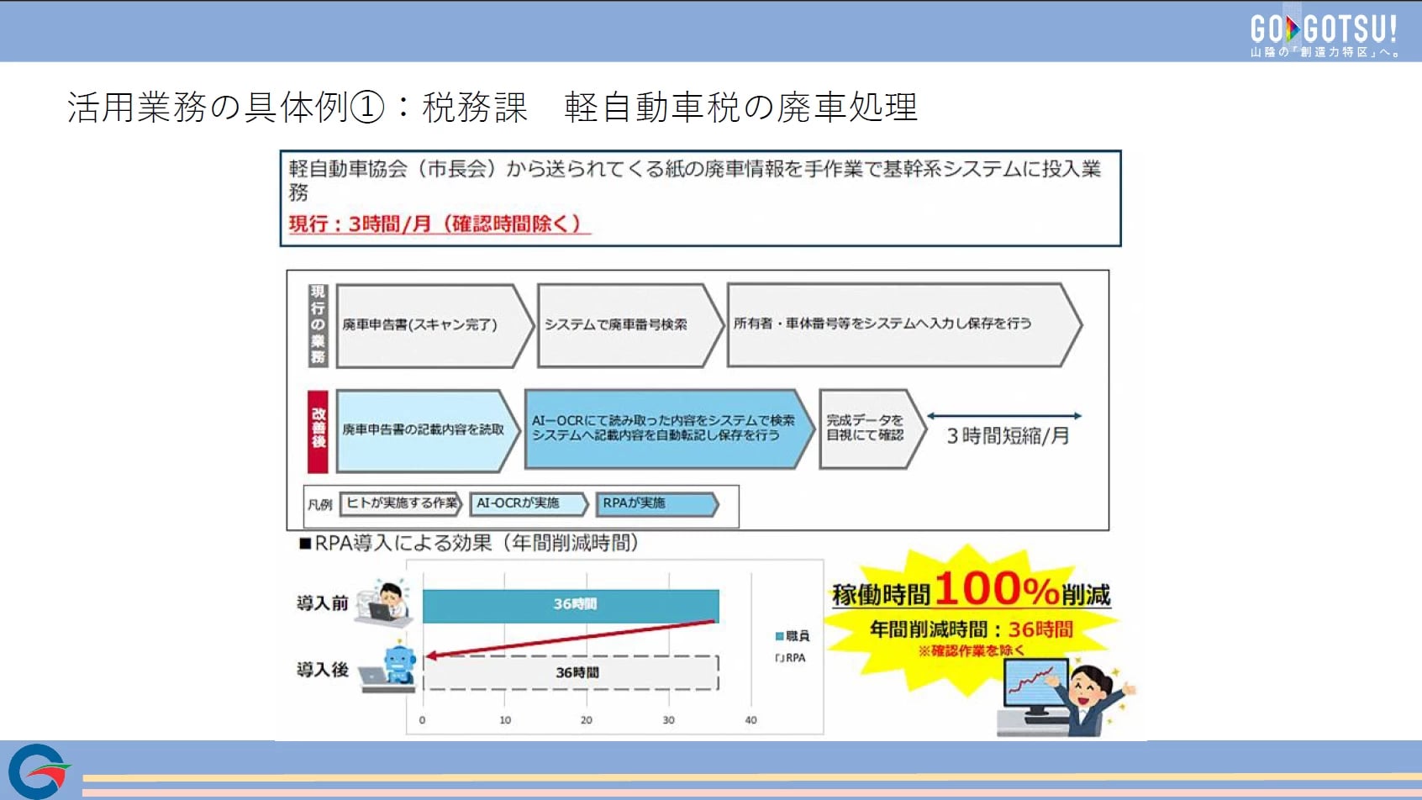The image size is (1422, 800).
Task: Click the 廃車申告書(スキャン完了) arrow box
Action: click(429, 325)
